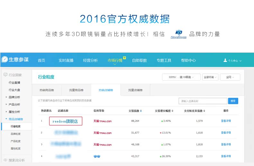The image size is (254, 166).
Task: Click the Tmall logo in row 1
Action: coord(102,121)
